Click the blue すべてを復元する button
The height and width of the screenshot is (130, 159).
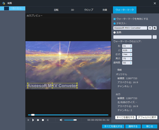[x=113, y=126]
